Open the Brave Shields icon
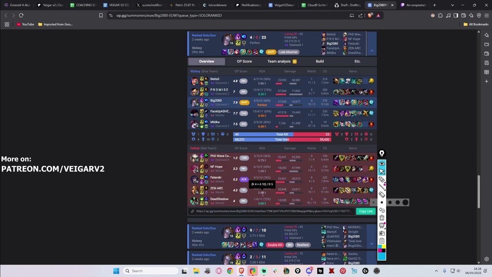The width and height of the screenshot is (492, 277). 370,15
